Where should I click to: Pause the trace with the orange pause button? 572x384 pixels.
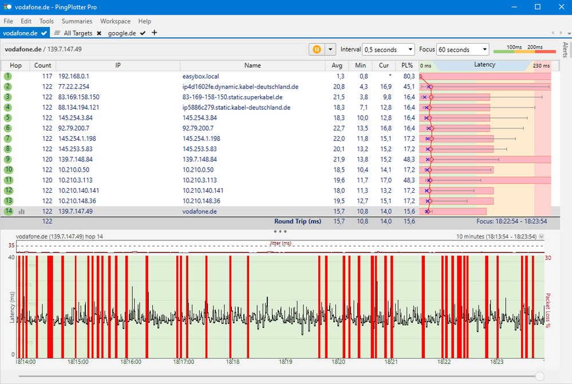pyautogui.click(x=315, y=50)
